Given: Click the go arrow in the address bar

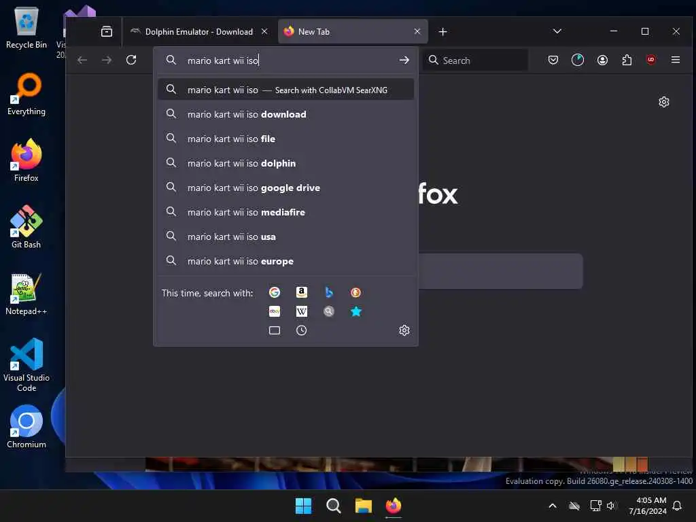Looking at the screenshot, I should 404,60.
